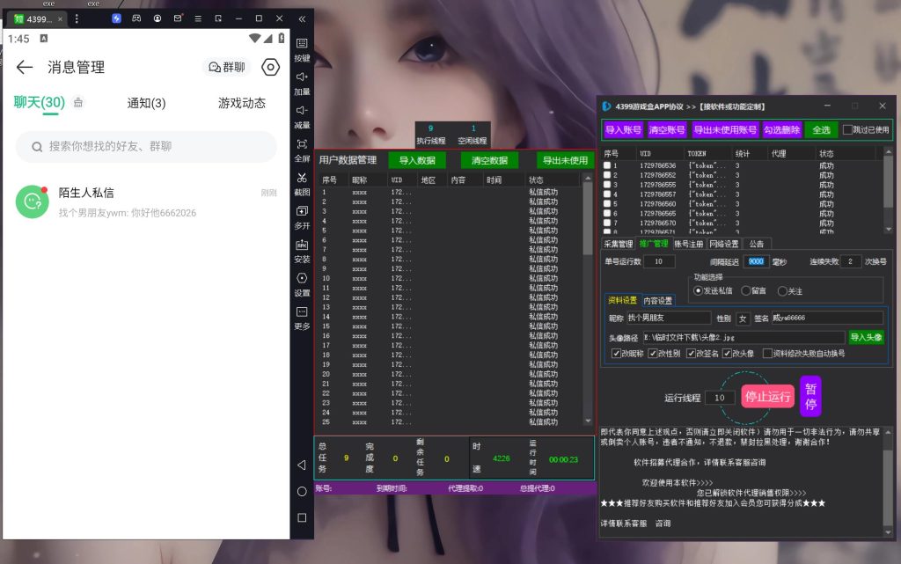Check the account row with UID 1729786555
The width and height of the screenshot is (901, 564).
click(x=607, y=185)
